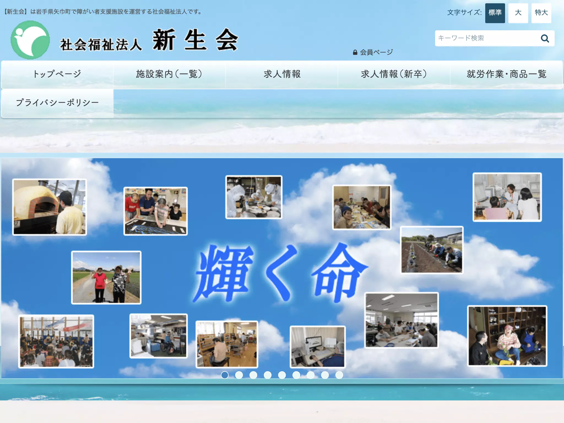The image size is (564, 423).
Task: Click the field planting photo thumbnail
Action: pos(432,250)
